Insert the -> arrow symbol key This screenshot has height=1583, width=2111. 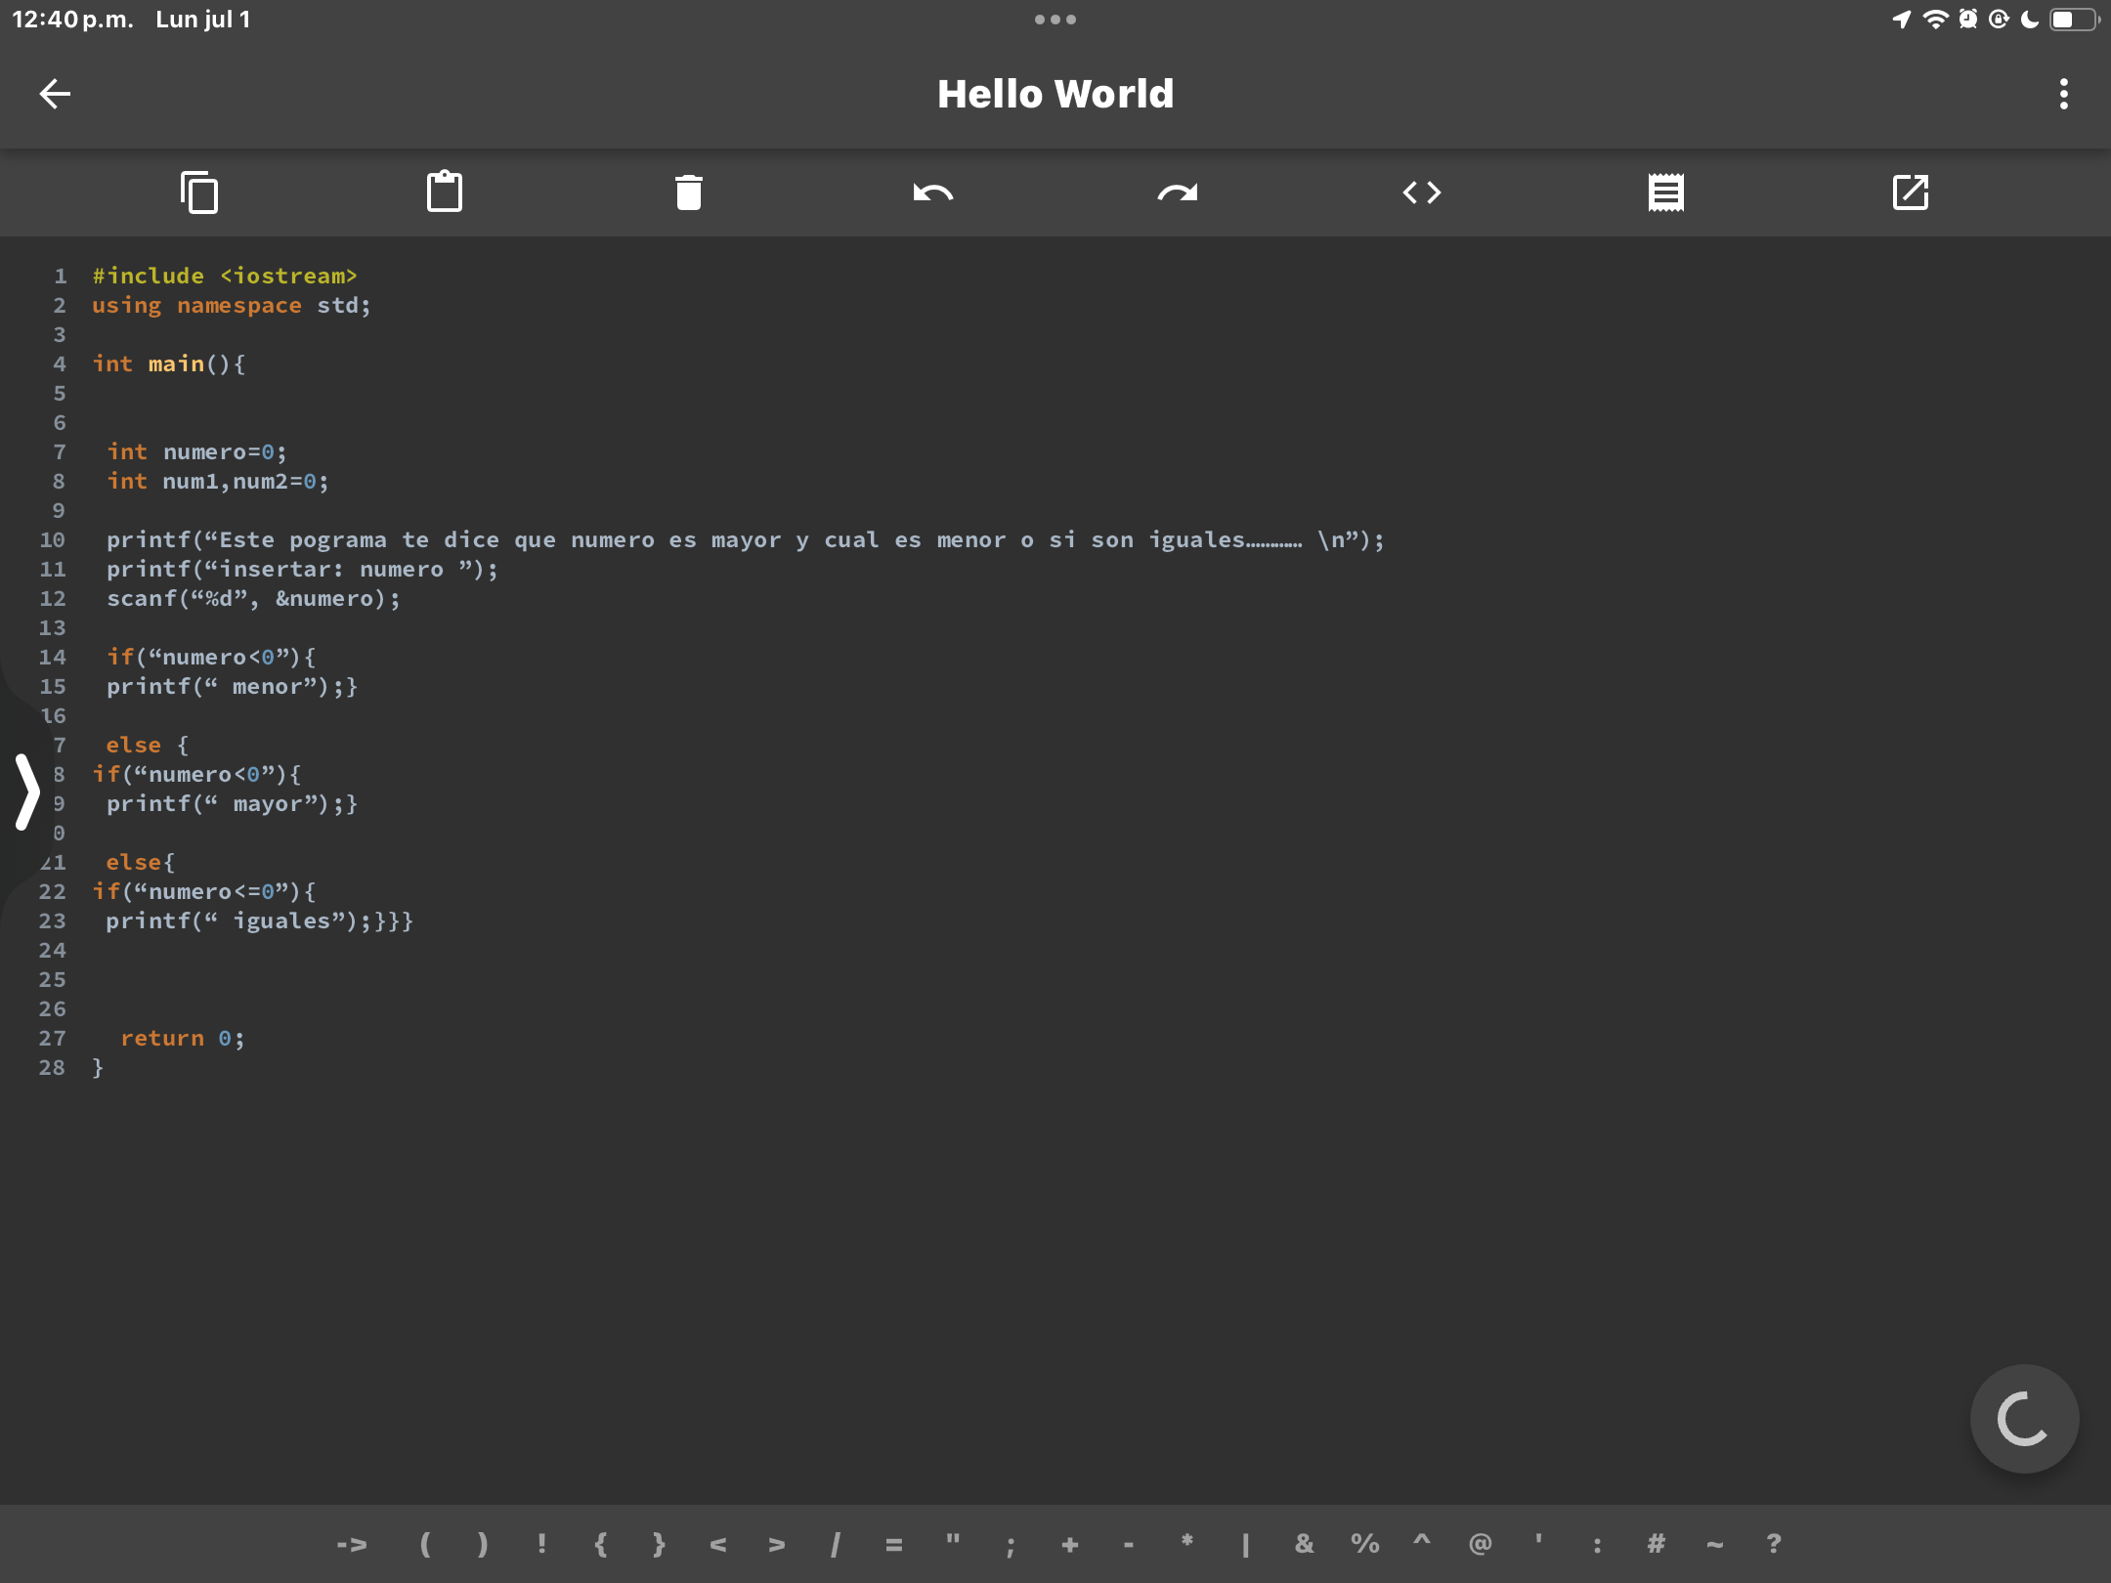pyautogui.click(x=352, y=1544)
